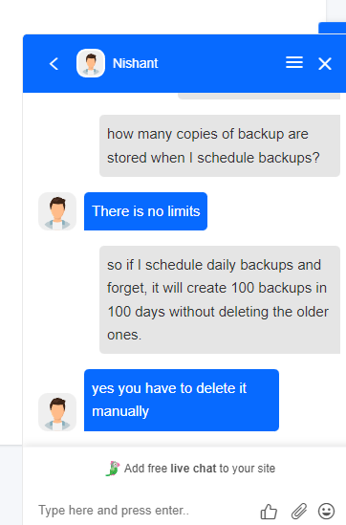
Task: Open the 'Add free live chat' link
Action: coord(200,468)
